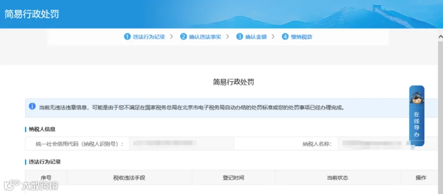Click the arrow after 确认金额 step
This screenshot has width=443, height=194.
[273, 37]
